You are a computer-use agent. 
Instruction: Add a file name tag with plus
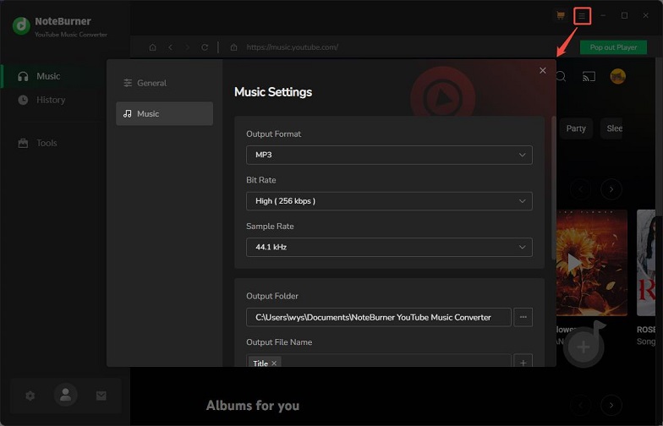tap(523, 362)
